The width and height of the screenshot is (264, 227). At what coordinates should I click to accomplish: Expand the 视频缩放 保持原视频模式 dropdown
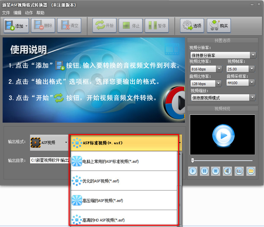coord(252,98)
